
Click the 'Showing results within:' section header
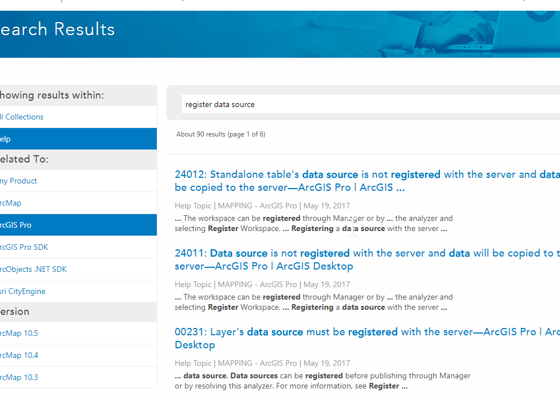click(x=52, y=95)
